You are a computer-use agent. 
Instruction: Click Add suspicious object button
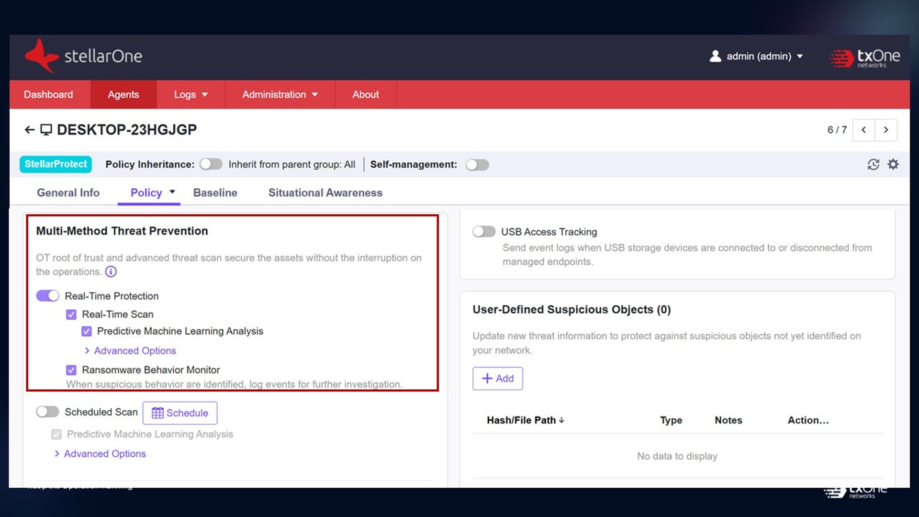(x=498, y=378)
